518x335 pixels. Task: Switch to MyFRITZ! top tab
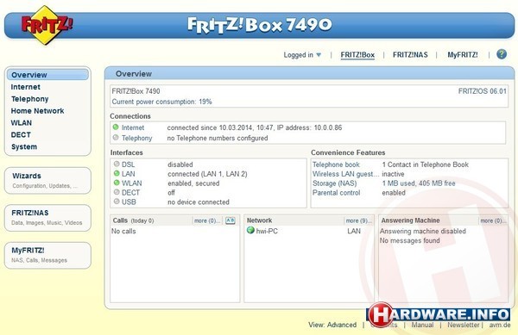coord(463,54)
